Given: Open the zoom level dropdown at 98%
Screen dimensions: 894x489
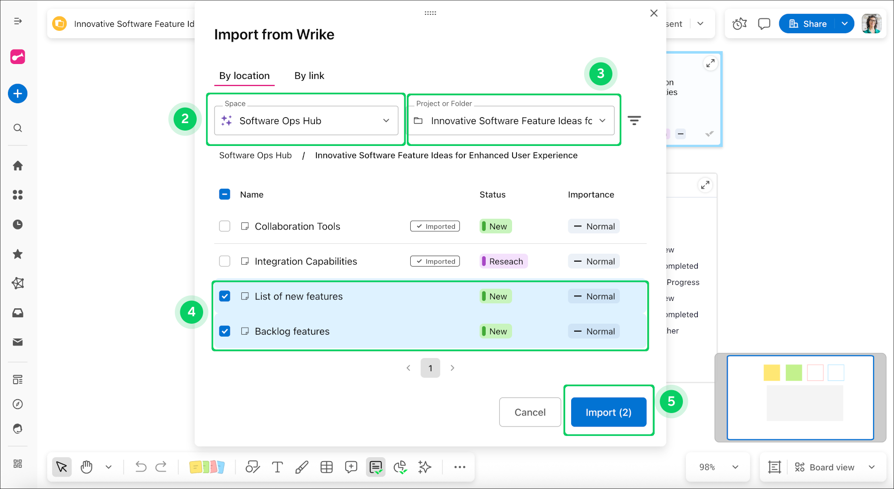Looking at the screenshot, I should click(717, 467).
